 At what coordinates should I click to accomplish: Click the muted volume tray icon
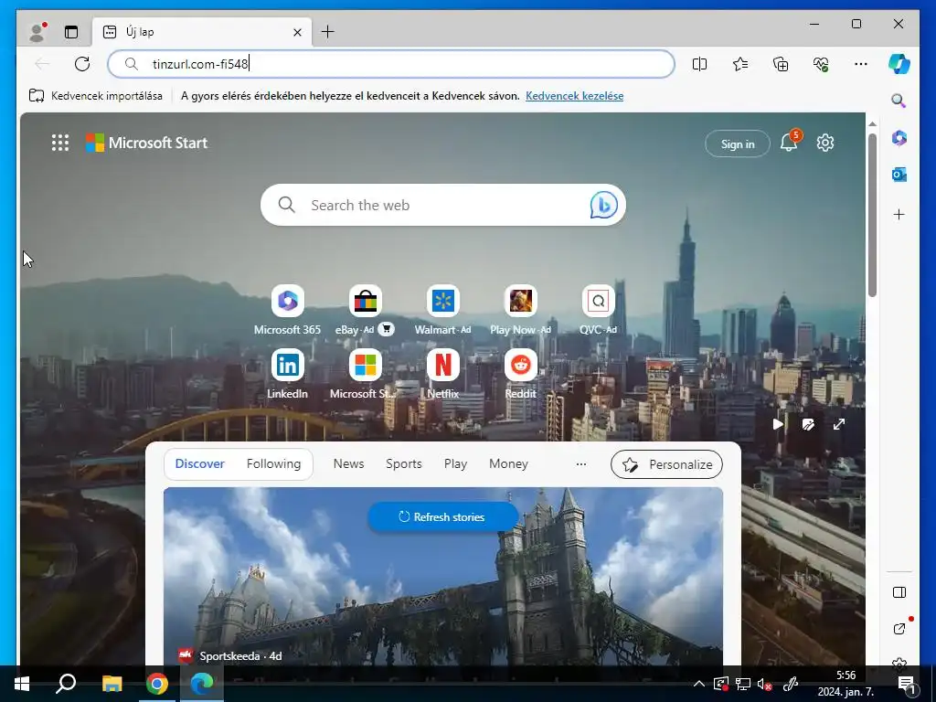765,685
